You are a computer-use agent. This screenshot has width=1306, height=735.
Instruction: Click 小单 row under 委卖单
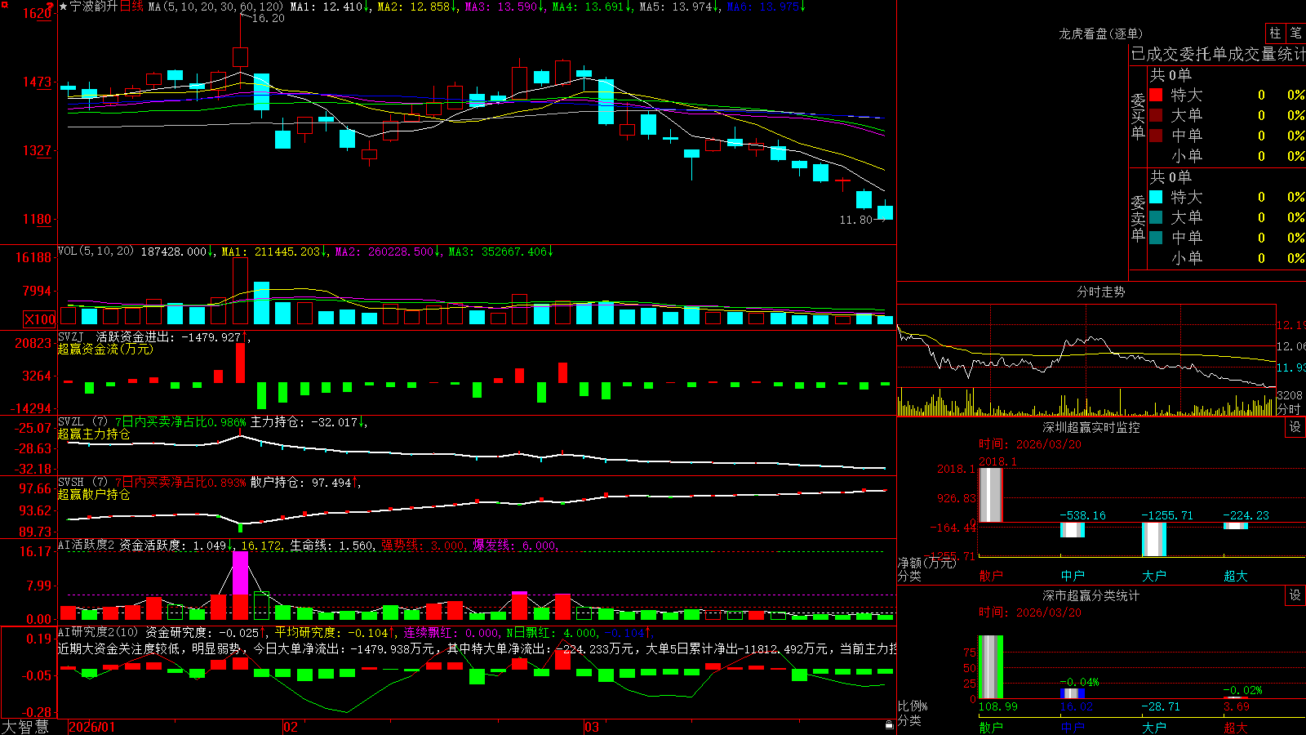pos(1227,258)
